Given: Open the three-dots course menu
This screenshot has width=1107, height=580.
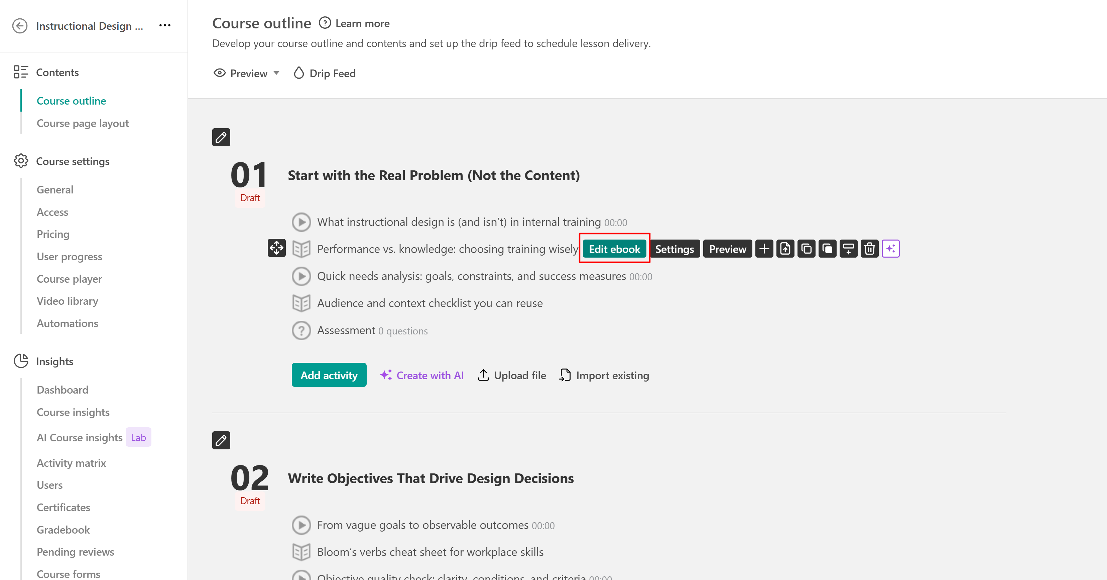Looking at the screenshot, I should tap(165, 26).
